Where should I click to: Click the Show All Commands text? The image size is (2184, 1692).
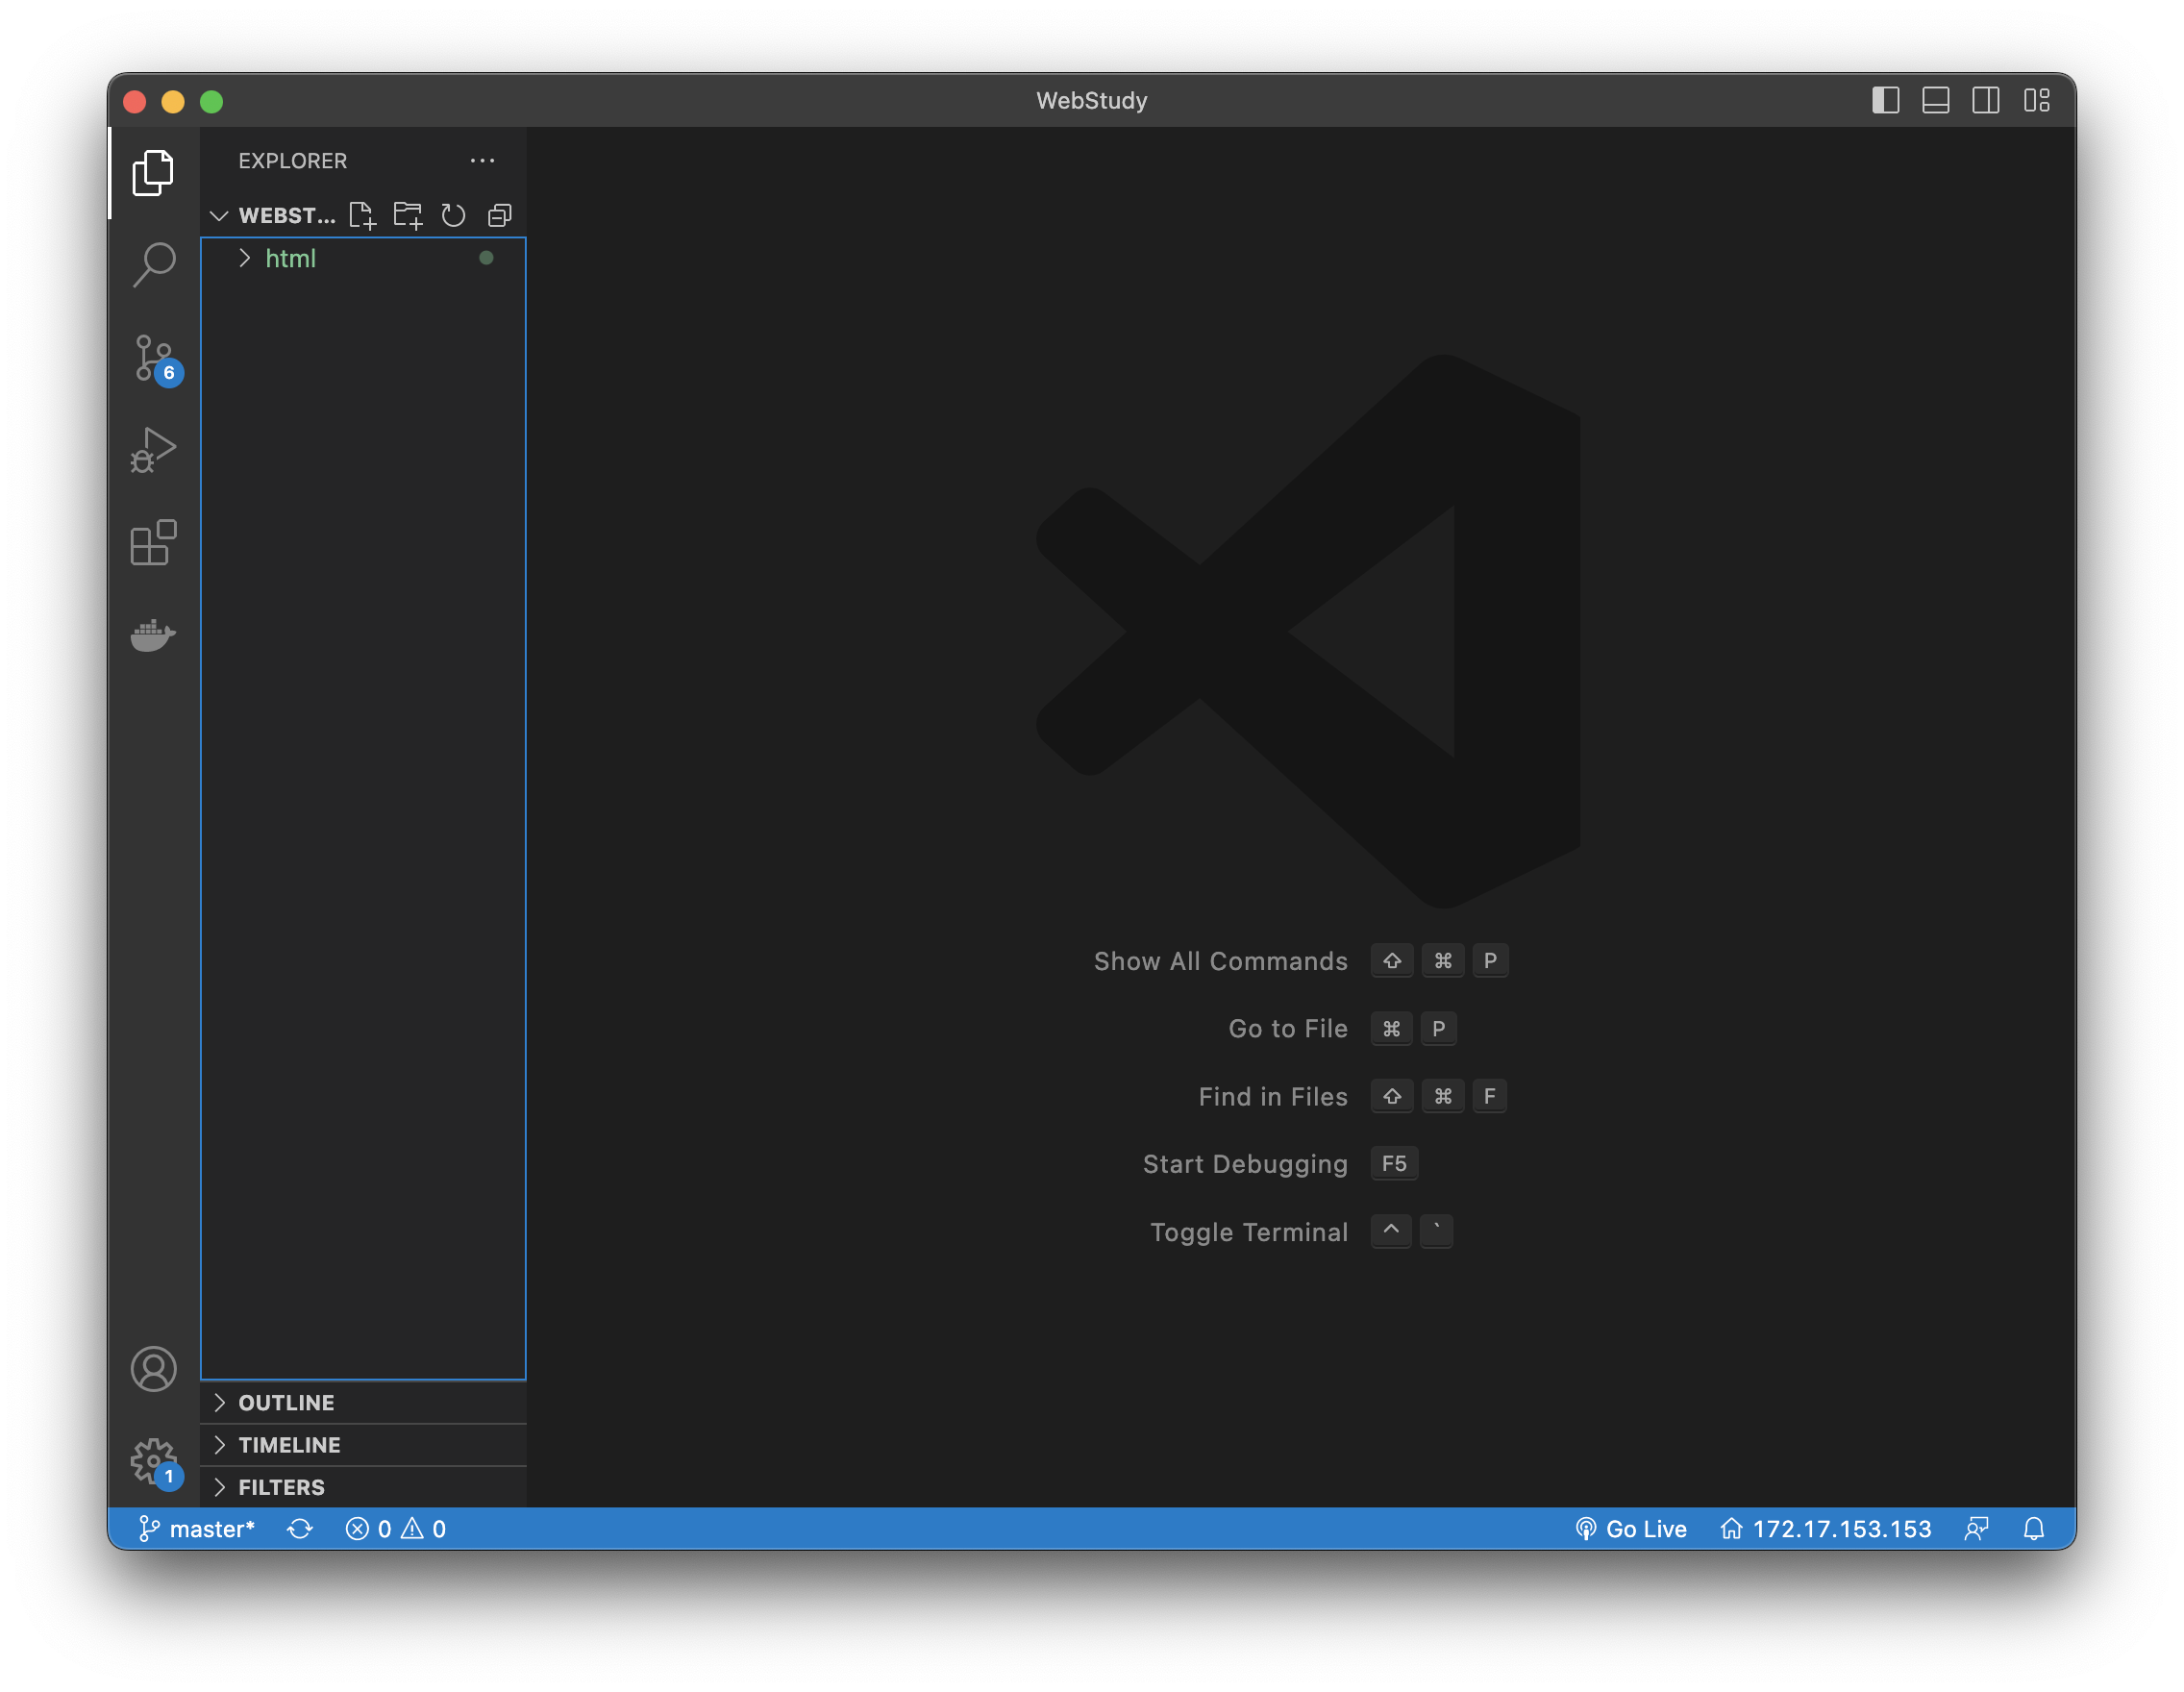pos(1220,961)
